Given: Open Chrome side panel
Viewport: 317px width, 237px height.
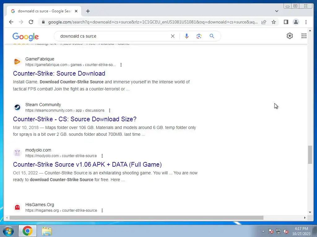Looking at the screenshot, I should (286, 22).
